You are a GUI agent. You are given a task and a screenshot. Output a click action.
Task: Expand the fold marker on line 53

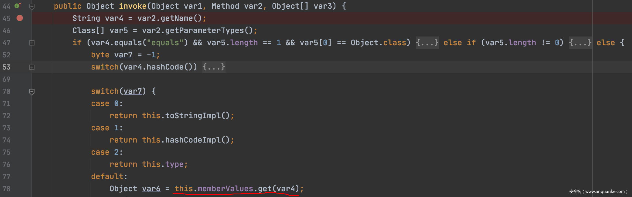(x=32, y=67)
